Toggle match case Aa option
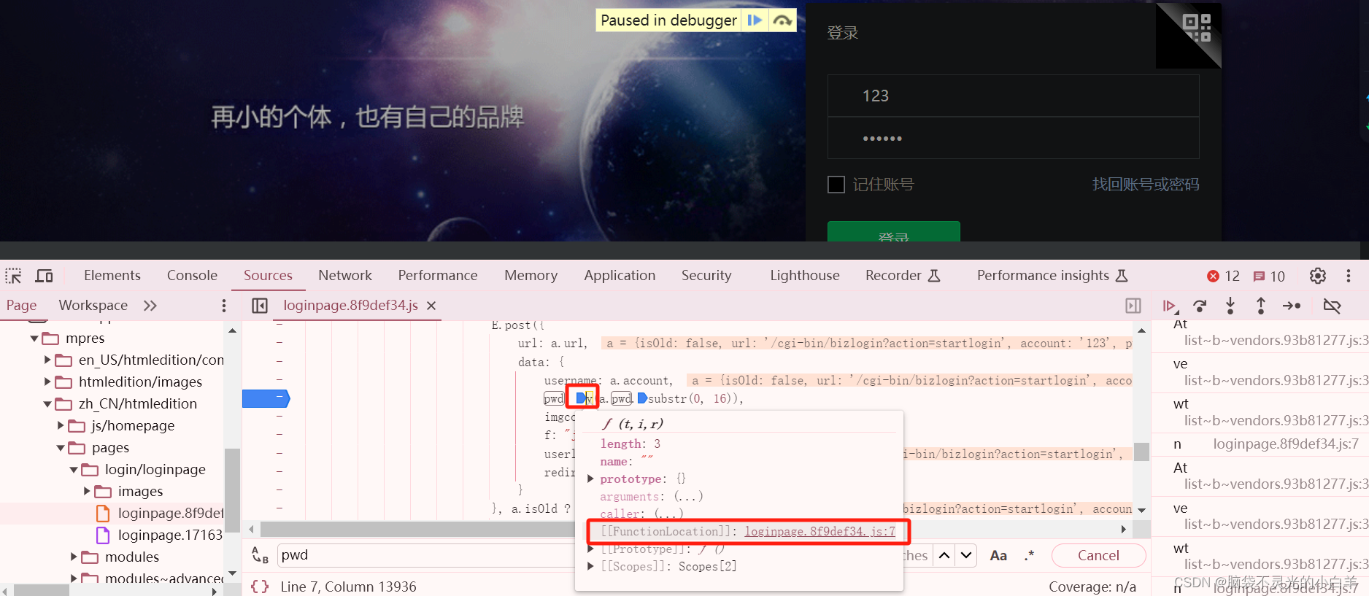 998,555
